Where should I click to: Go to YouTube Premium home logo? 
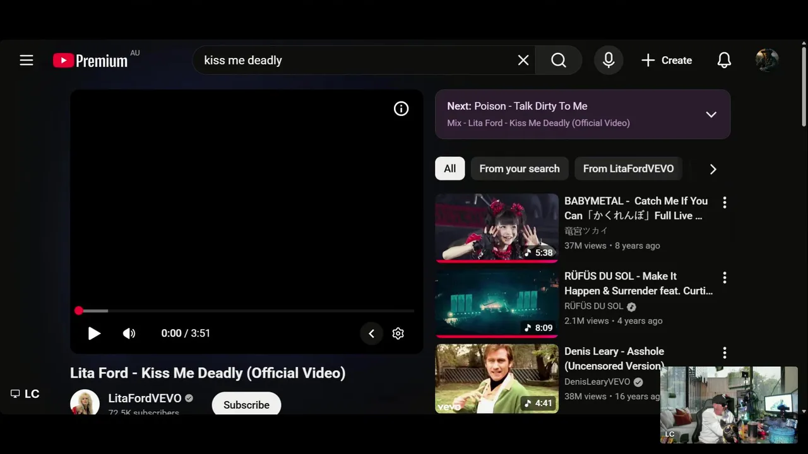(x=90, y=61)
